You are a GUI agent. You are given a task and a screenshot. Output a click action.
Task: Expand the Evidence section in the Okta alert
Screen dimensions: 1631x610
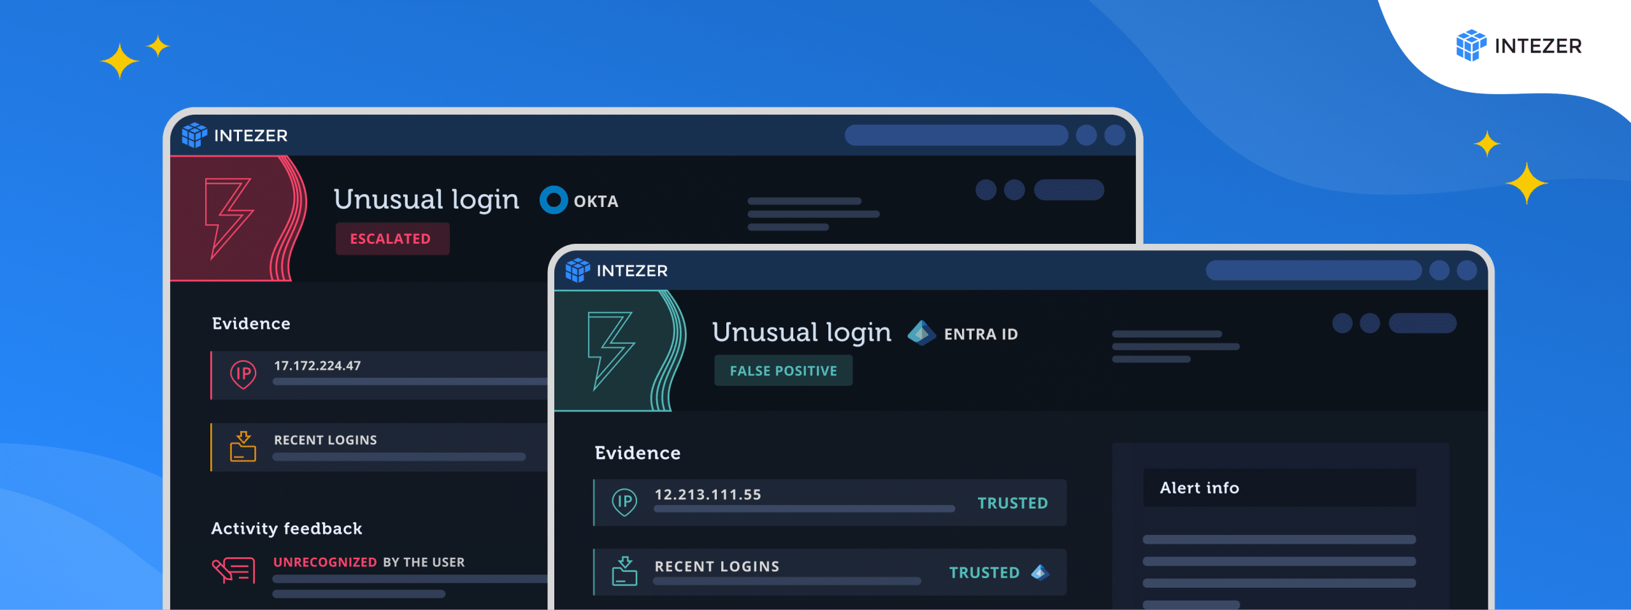(251, 323)
